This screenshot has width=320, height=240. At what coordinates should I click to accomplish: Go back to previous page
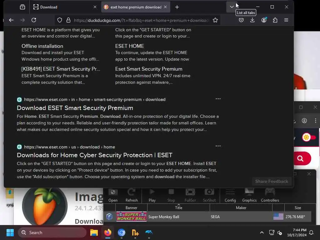(11, 20)
